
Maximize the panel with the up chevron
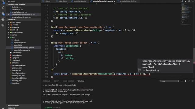click(x=189, y=81)
